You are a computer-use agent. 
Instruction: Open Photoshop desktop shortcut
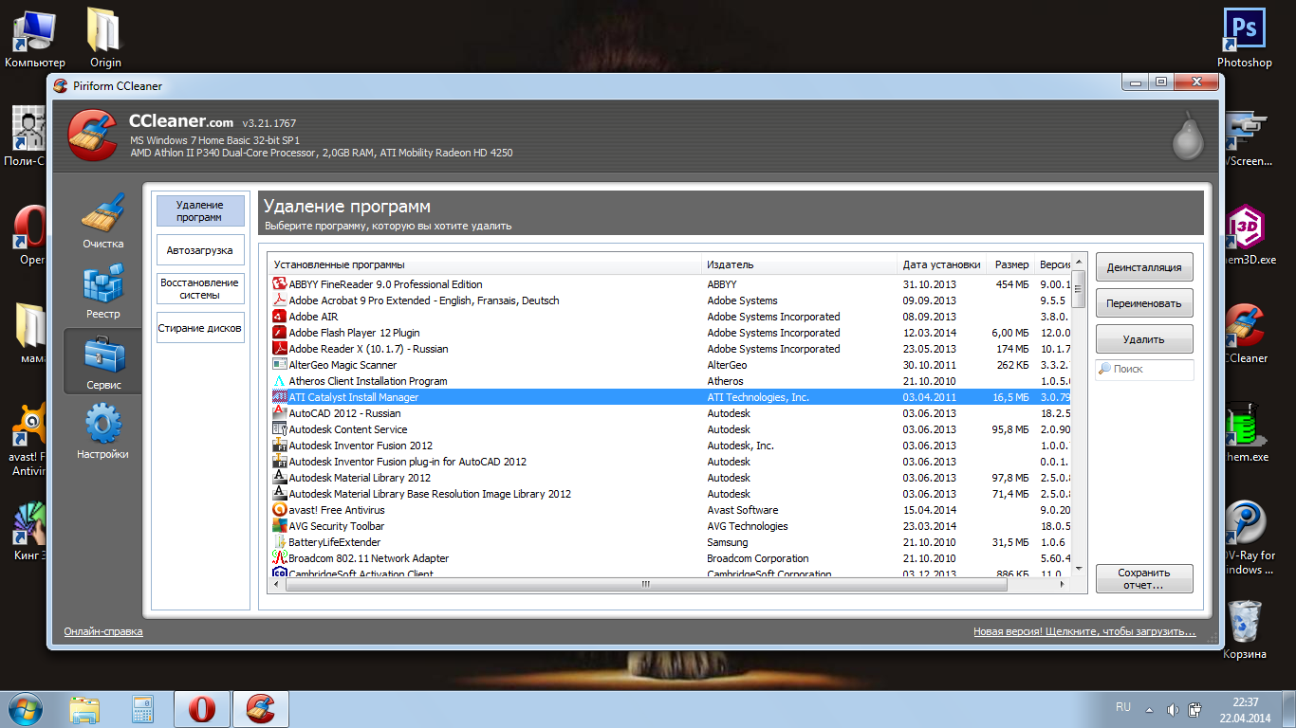click(1244, 38)
